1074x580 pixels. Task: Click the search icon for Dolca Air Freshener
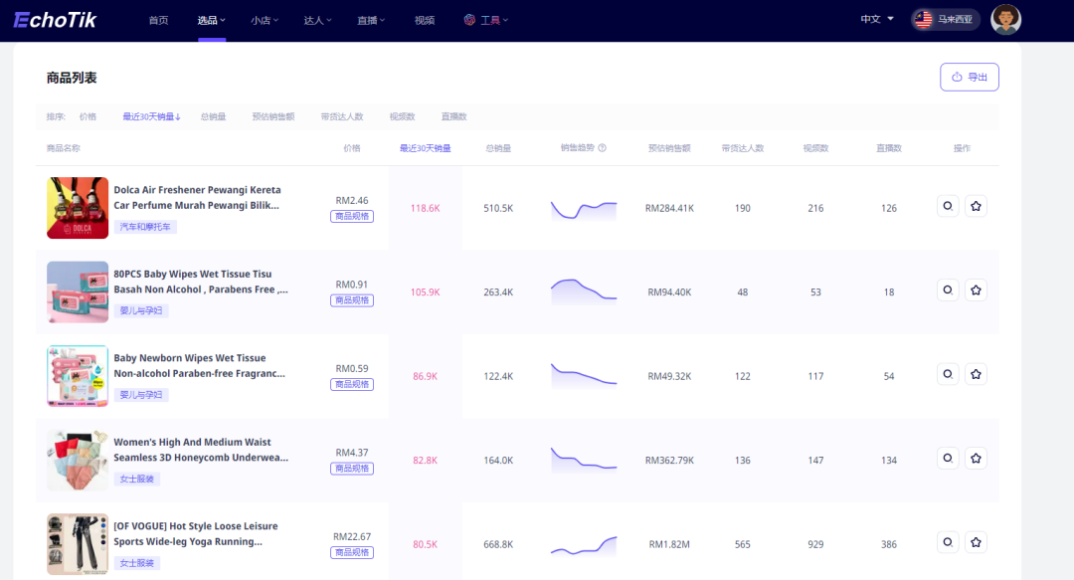tap(948, 206)
